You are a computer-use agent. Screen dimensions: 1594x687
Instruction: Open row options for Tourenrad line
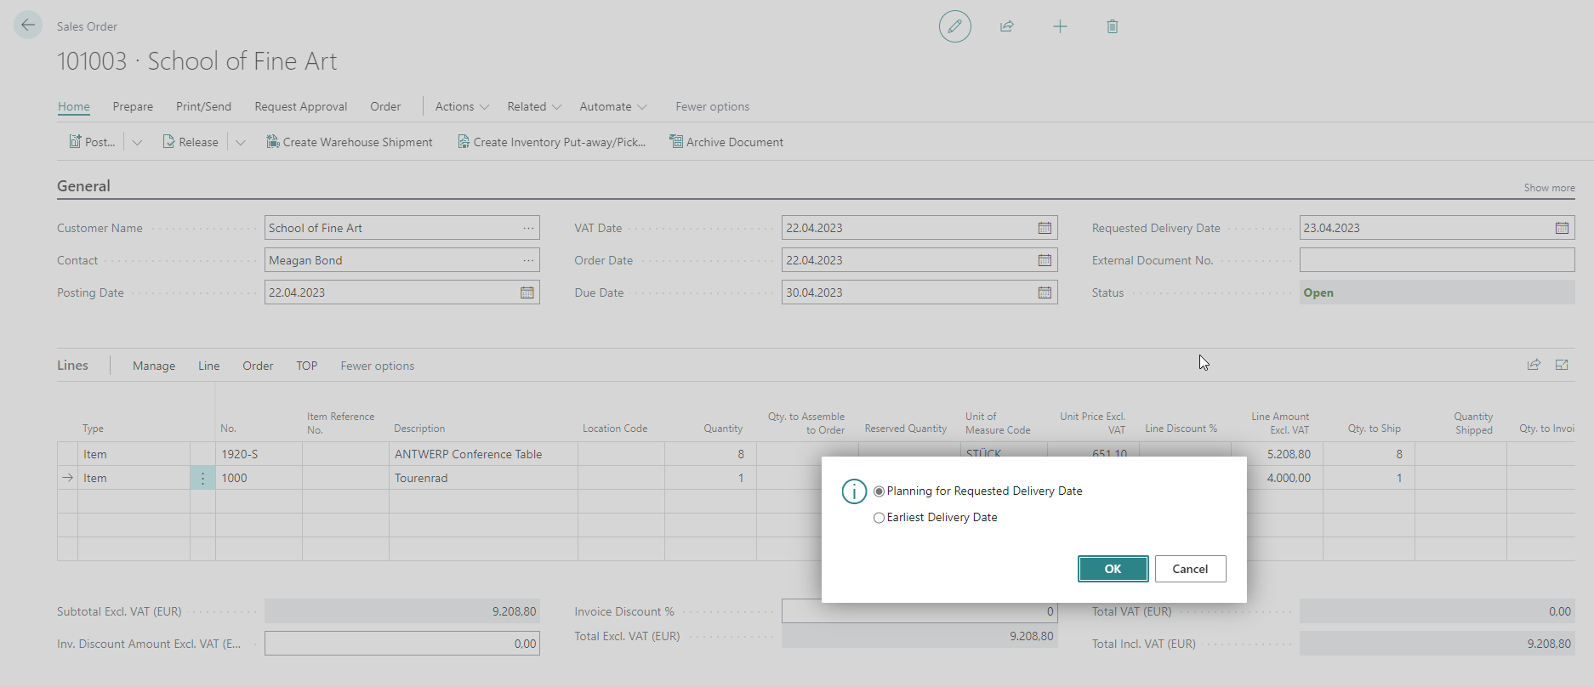(x=202, y=478)
